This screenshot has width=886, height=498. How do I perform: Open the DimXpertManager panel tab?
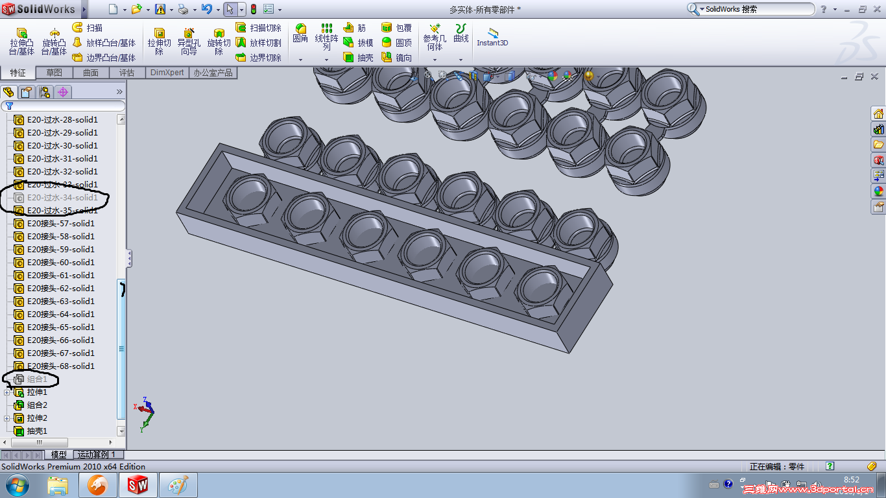pos(63,92)
